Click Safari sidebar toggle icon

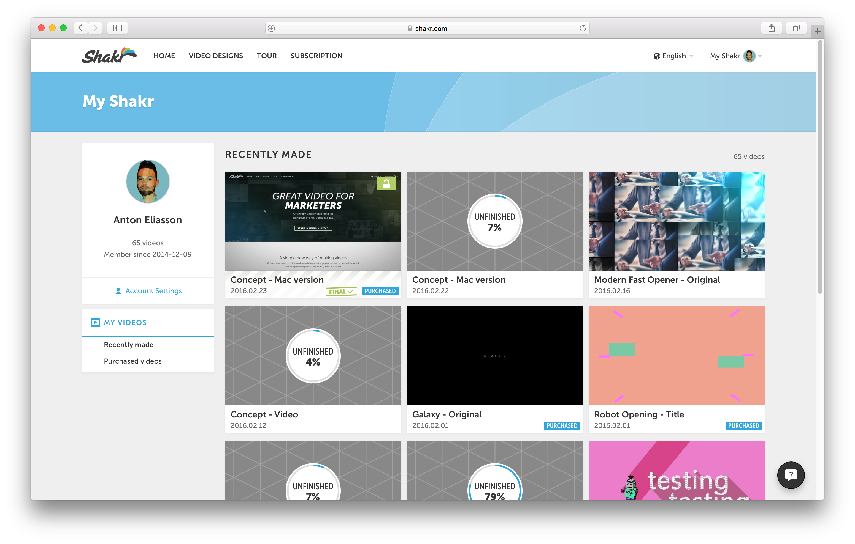click(x=118, y=28)
